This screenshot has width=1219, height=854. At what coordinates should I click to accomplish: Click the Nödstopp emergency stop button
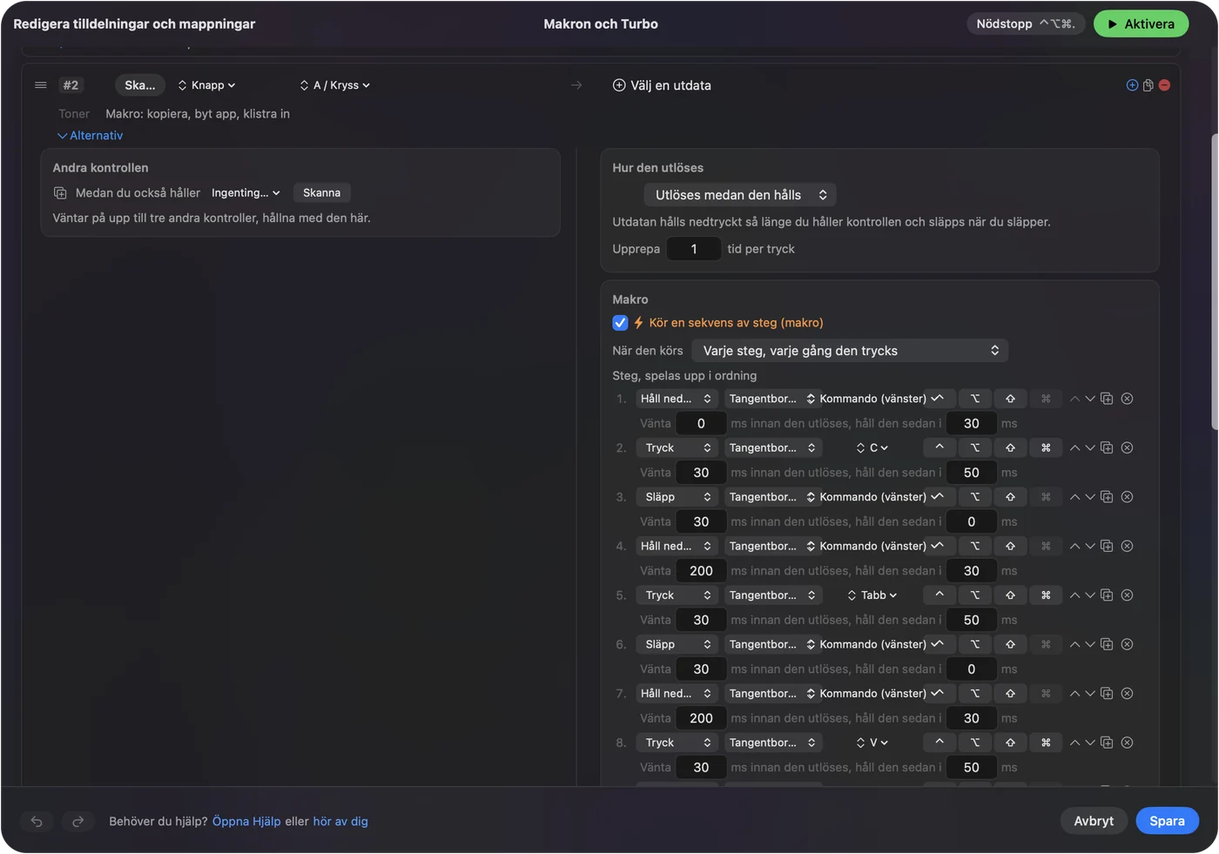(1026, 24)
